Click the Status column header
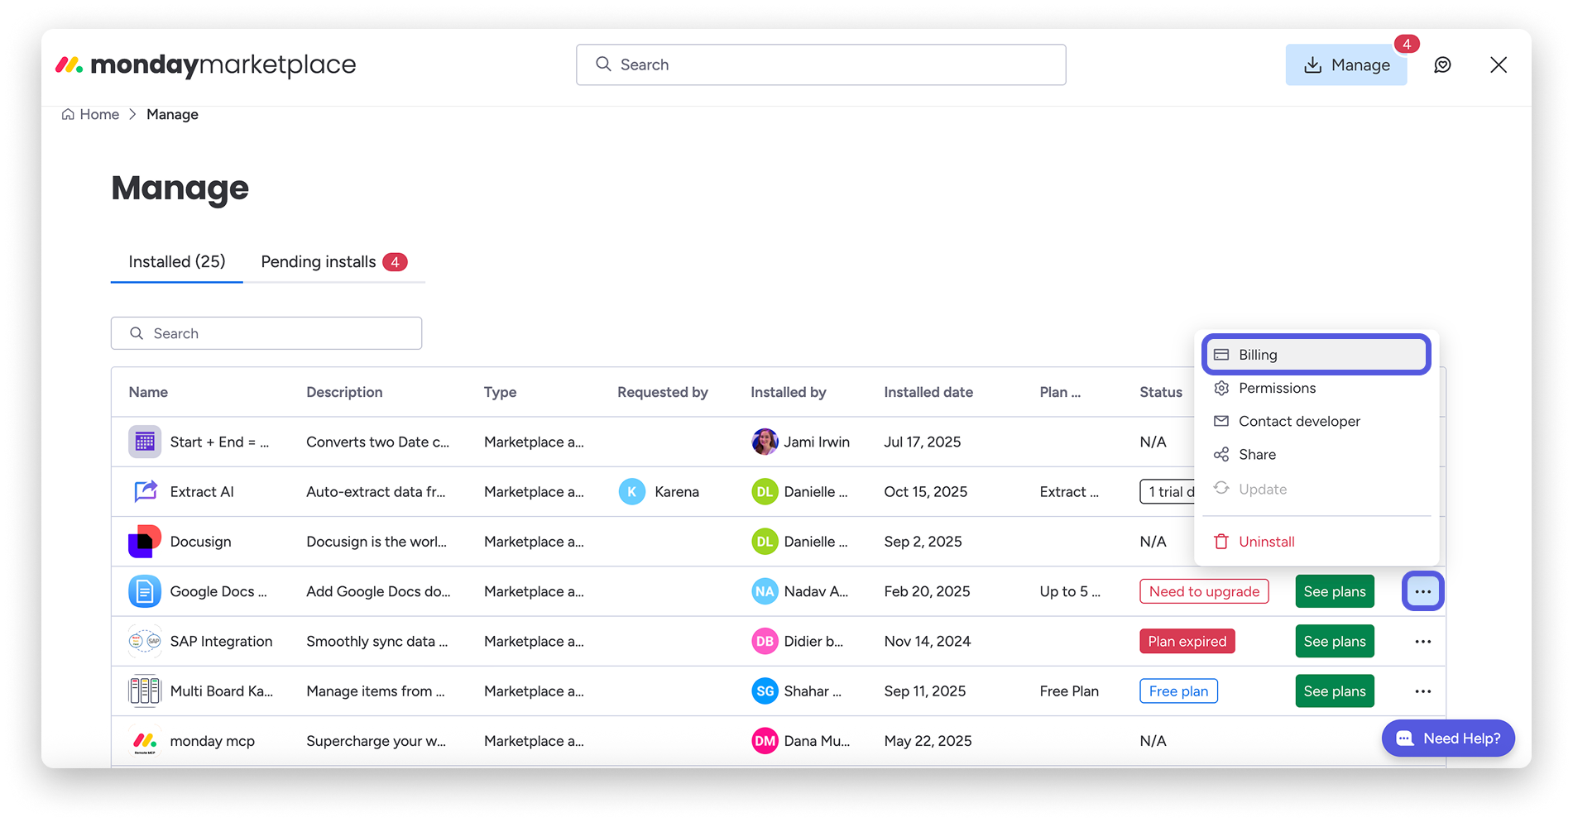The height and width of the screenshot is (822, 1573). (x=1161, y=392)
